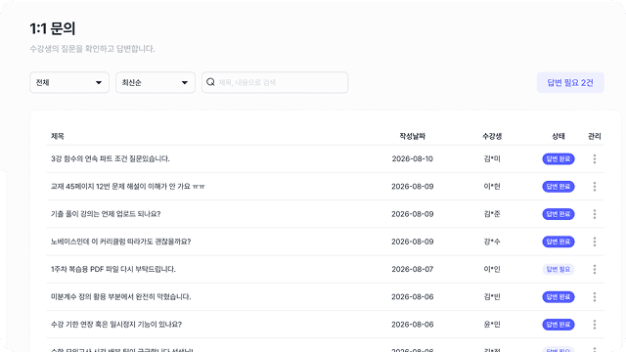Screen dimensions: 626x352
Task: Click the 답변 완료 badge for 이*현
Action: [x=559, y=187]
